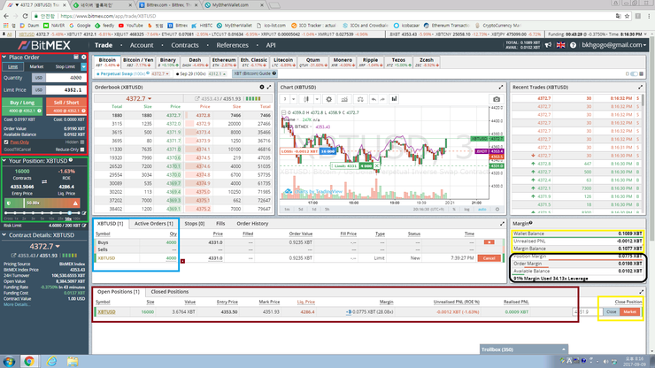Select the Ethereum instrument tab
This screenshot has width=655, height=368.
click(x=224, y=62)
